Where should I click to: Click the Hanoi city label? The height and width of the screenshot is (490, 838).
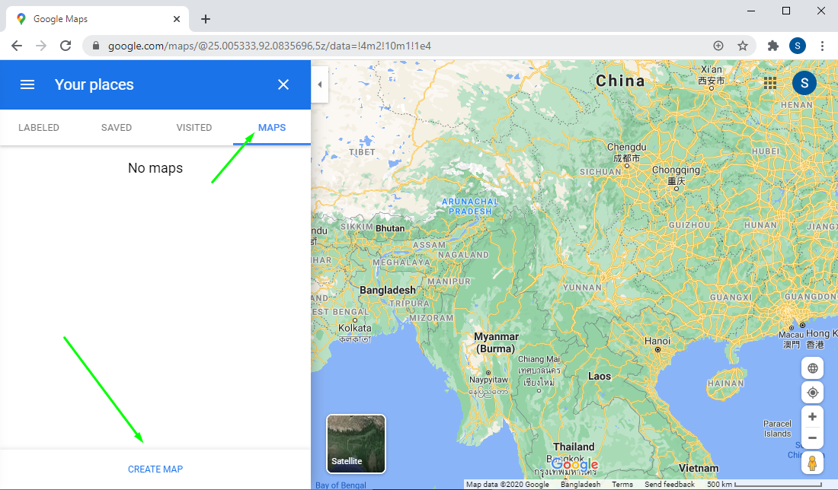click(x=657, y=341)
